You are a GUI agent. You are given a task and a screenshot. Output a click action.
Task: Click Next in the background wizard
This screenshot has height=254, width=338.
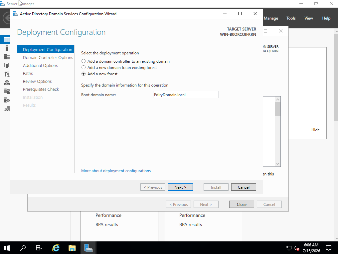coord(206,204)
